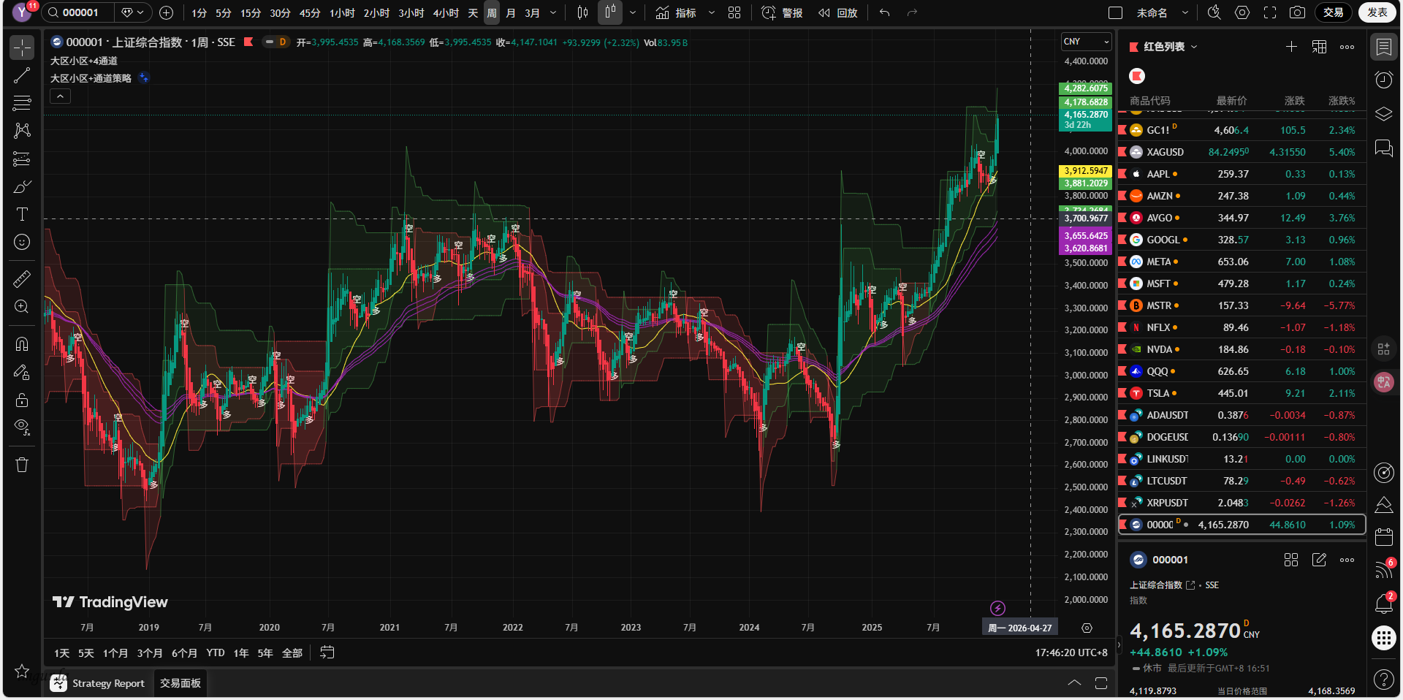The image size is (1403, 700).
Task: Toggle the magnet mode for drawings
Action: [x=22, y=344]
